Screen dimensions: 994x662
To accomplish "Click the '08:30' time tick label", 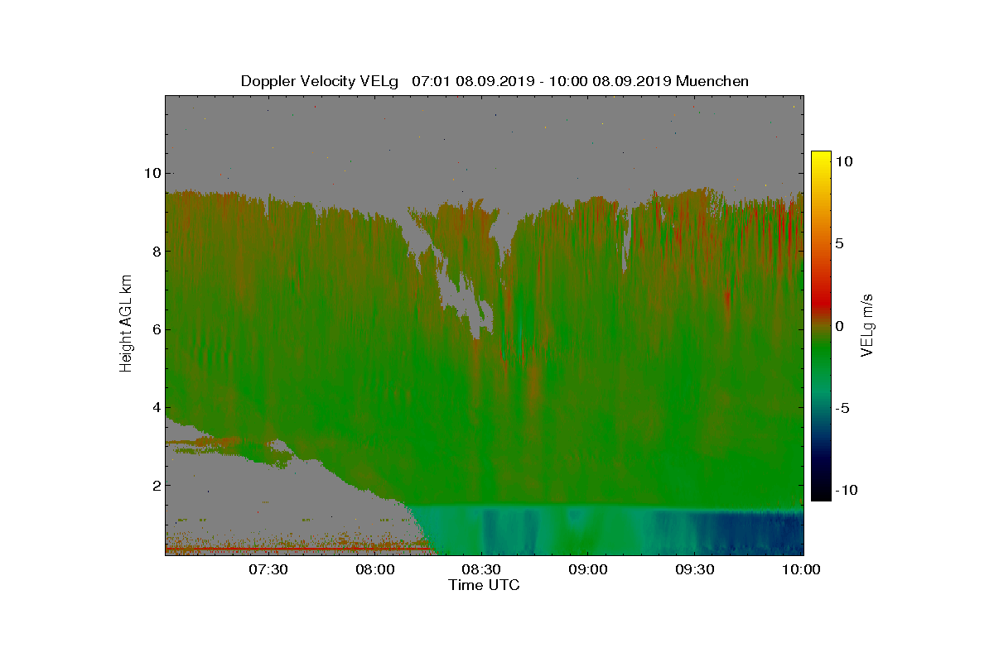I will coord(481,570).
